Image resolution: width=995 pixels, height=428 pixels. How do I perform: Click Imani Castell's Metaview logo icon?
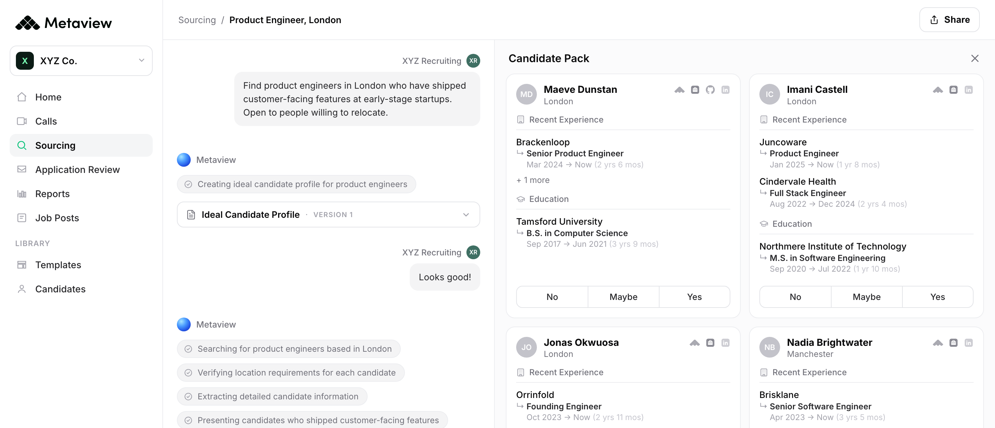pyautogui.click(x=938, y=90)
